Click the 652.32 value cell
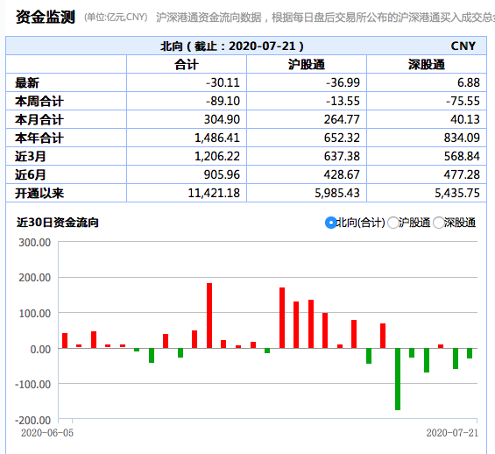495x454 pixels. click(307, 138)
